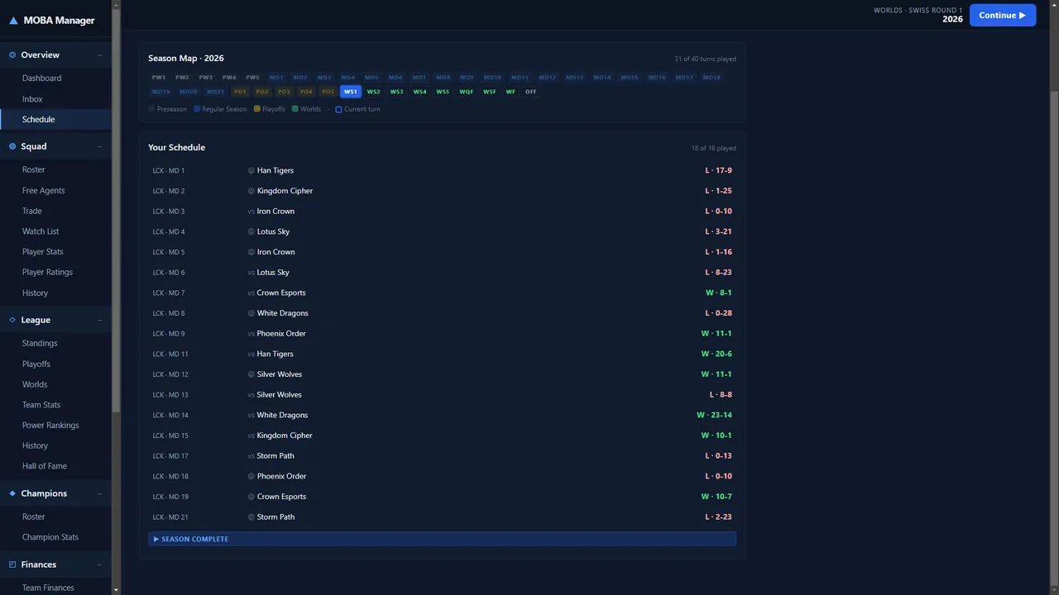Click the Worlds legend swatch
The width and height of the screenshot is (1059, 595).
(295, 109)
